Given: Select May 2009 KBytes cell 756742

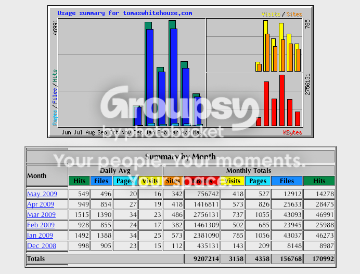Looking at the screenshot, I should [202, 194].
